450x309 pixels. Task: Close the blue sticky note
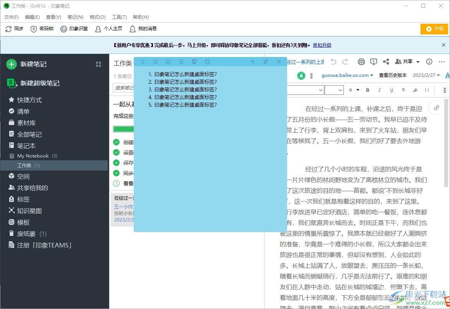click(x=279, y=61)
